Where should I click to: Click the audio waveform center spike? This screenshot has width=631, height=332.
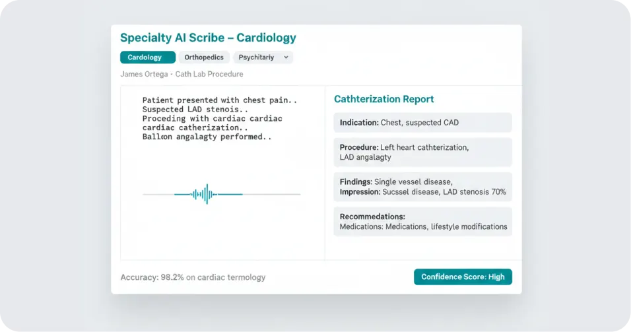pos(207,194)
